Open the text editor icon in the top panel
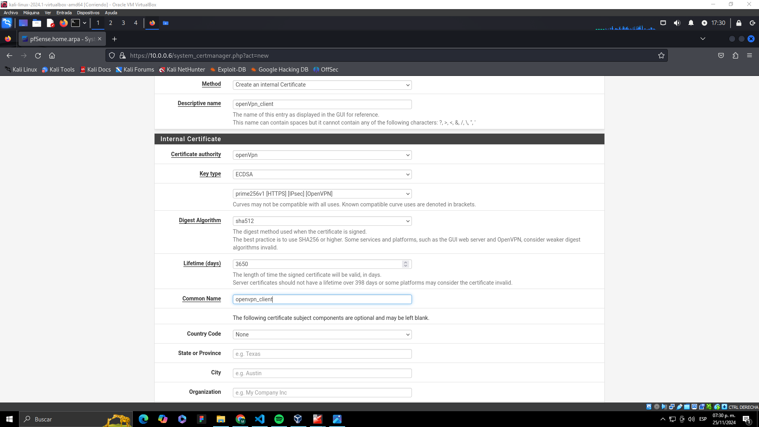The width and height of the screenshot is (759, 427). click(50, 23)
